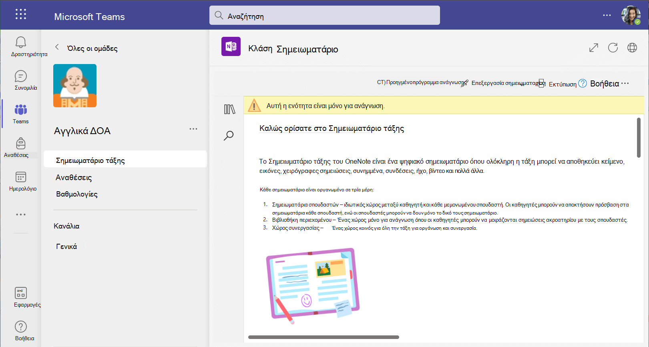The width and height of the screenshot is (649, 347).
Task: Open OneNote toolbar overflow ellipsis
Action: tap(625, 83)
